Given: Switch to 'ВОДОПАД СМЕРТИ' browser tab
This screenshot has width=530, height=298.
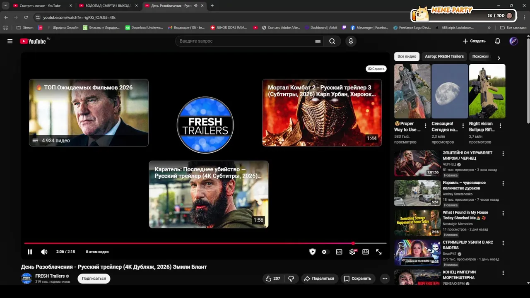Looking at the screenshot, I should point(108,5).
